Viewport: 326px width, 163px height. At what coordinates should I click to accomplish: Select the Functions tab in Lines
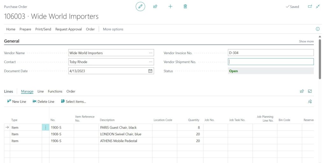pyautogui.click(x=55, y=91)
